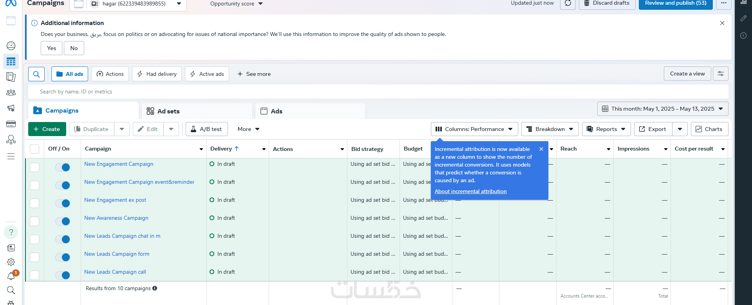The height and width of the screenshot is (305, 752).
Task: Tick the select-all checkbox in the table header
Action: pyautogui.click(x=34, y=149)
